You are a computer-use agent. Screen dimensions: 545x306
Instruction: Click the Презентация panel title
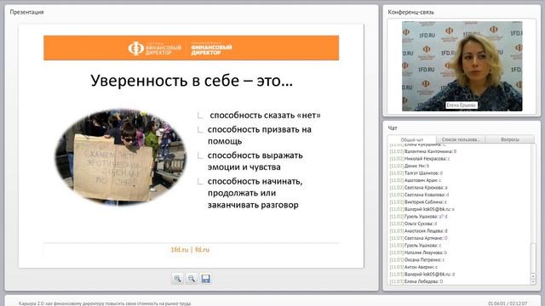[26, 12]
